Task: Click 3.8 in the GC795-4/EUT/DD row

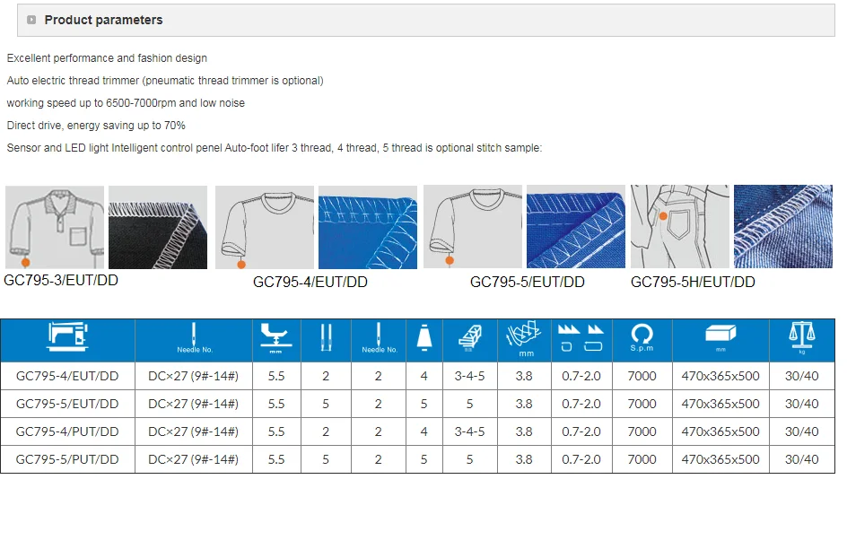Action: click(524, 376)
